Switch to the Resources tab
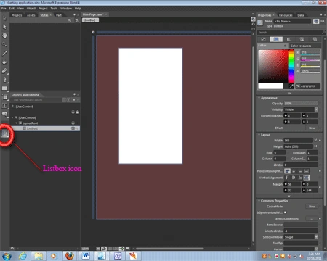 pyautogui.click(x=286, y=15)
